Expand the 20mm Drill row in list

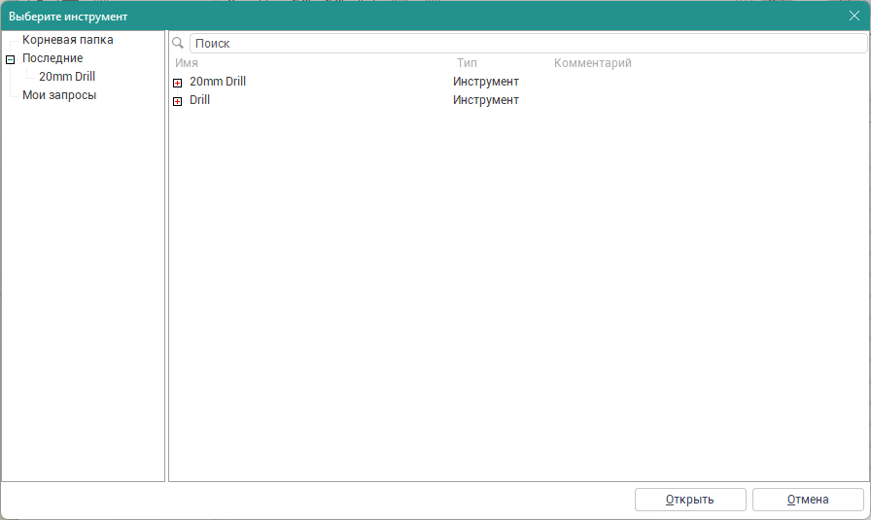(177, 83)
